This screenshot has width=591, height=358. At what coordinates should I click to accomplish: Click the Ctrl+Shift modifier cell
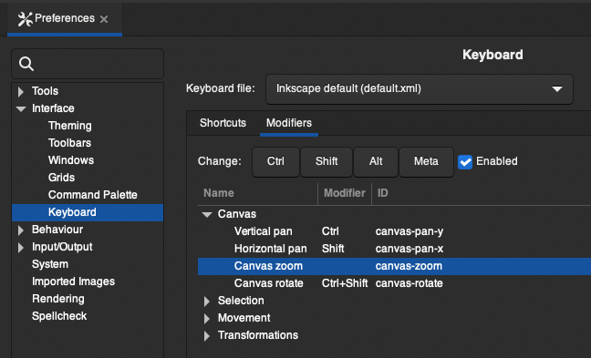pyautogui.click(x=345, y=283)
